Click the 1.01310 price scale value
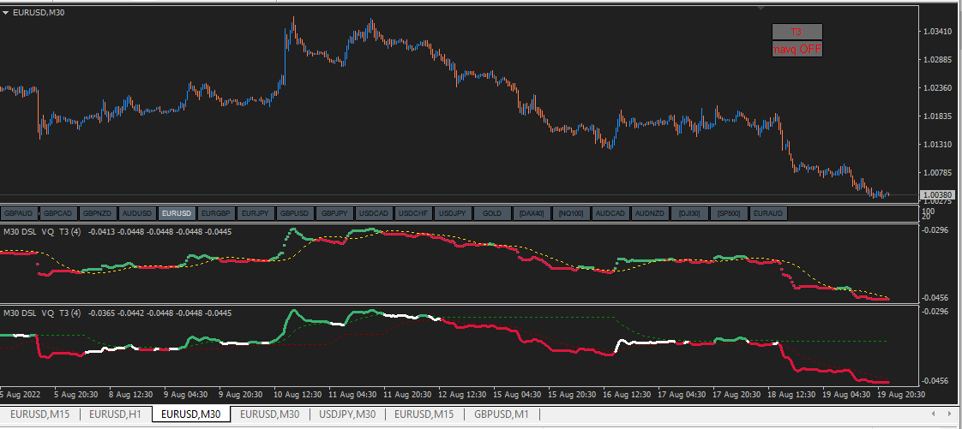Viewport: 962px width, 429px height. click(937, 144)
